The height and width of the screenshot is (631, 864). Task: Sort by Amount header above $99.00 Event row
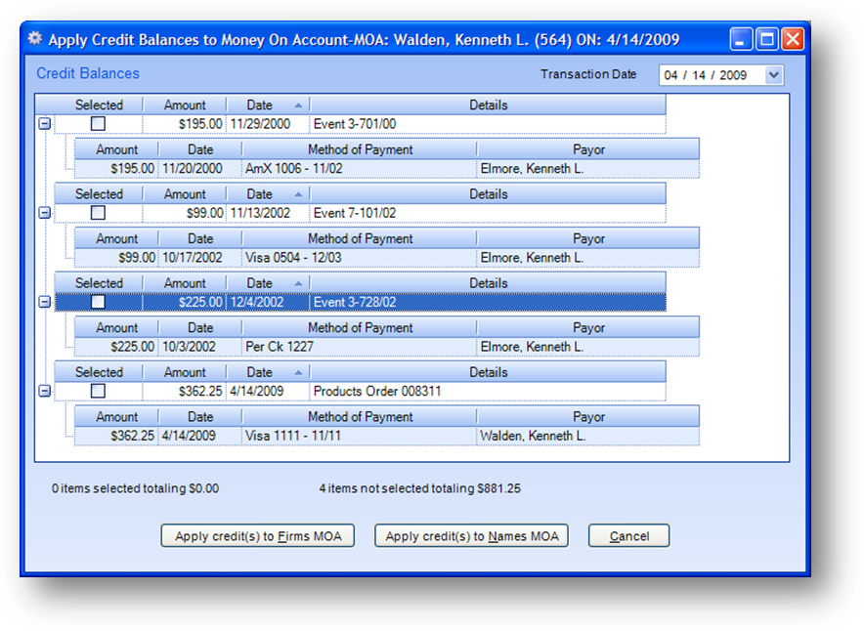tap(185, 193)
